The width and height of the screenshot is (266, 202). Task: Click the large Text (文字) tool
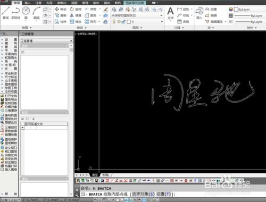coord(170,13)
